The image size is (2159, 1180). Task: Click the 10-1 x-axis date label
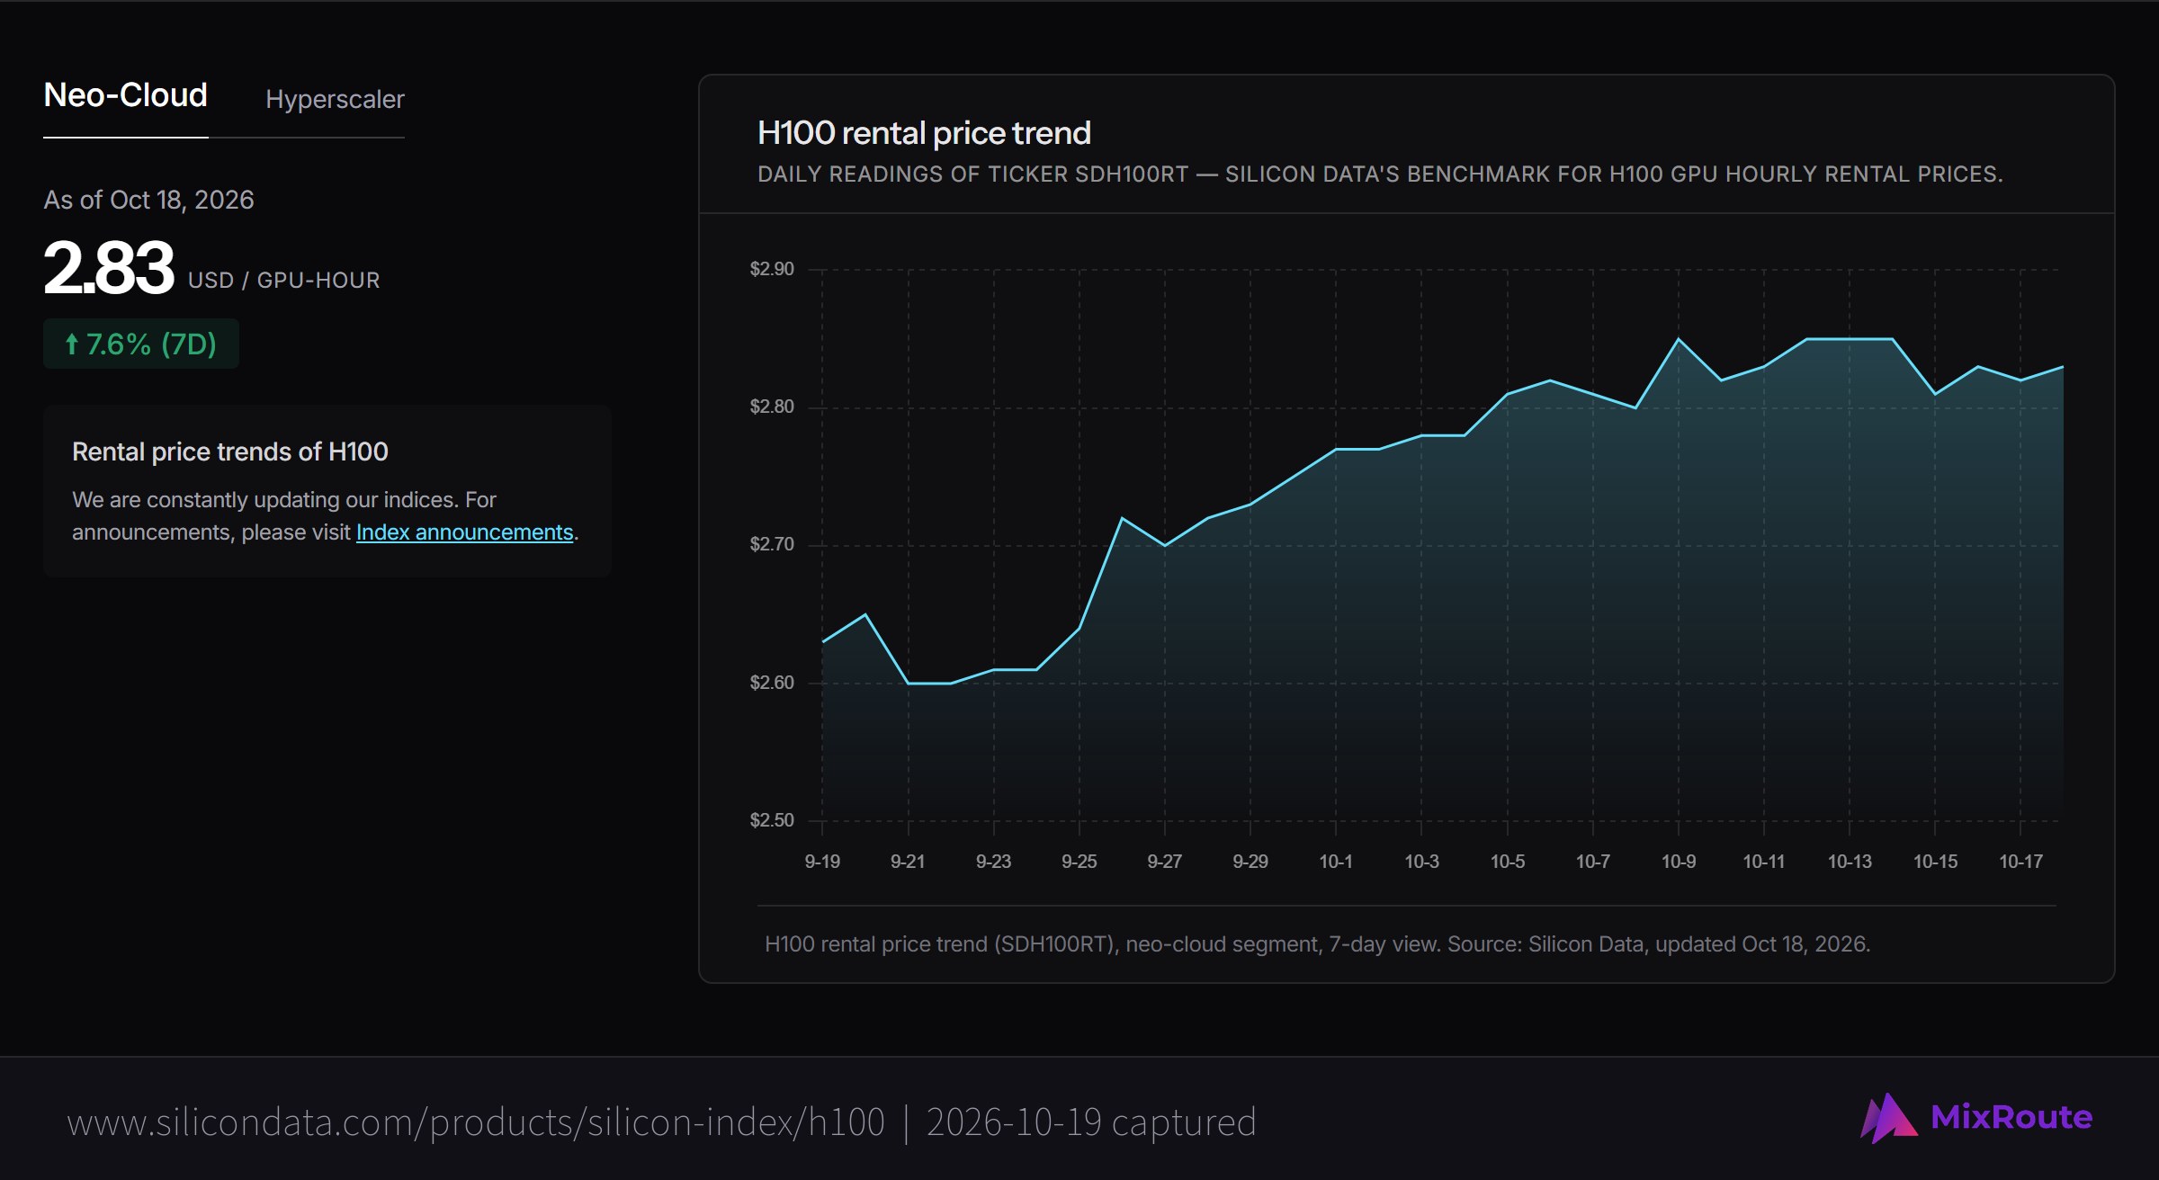[1336, 862]
